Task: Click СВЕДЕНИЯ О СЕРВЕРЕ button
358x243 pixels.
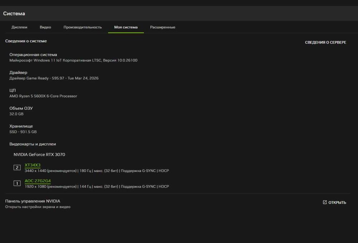Action: [x=325, y=43]
